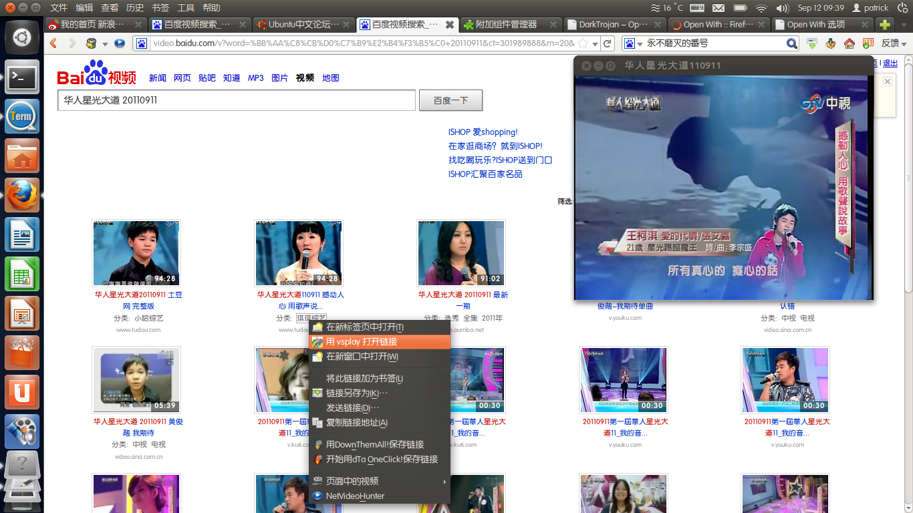
Task: Go to the Home page
Action: click(x=850, y=43)
